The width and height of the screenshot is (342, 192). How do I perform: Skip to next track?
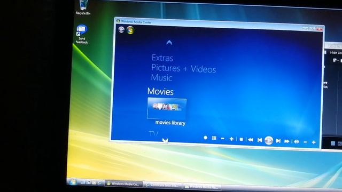(x=278, y=141)
